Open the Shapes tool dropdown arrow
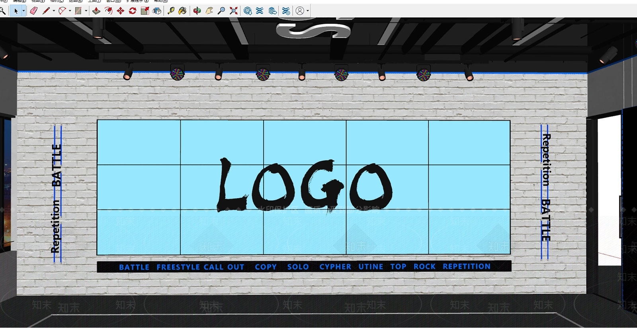637x328 pixels. click(86, 11)
